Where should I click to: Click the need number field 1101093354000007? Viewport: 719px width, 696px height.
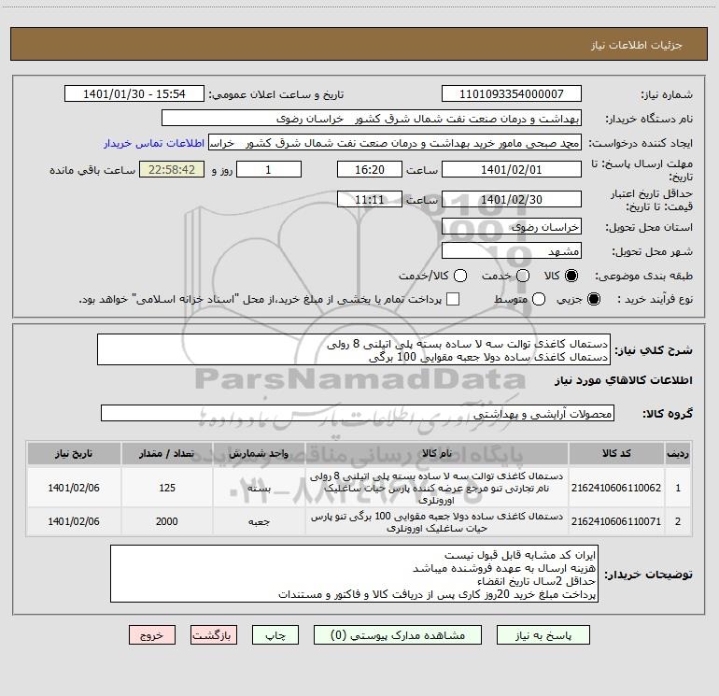pyautogui.click(x=512, y=94)
